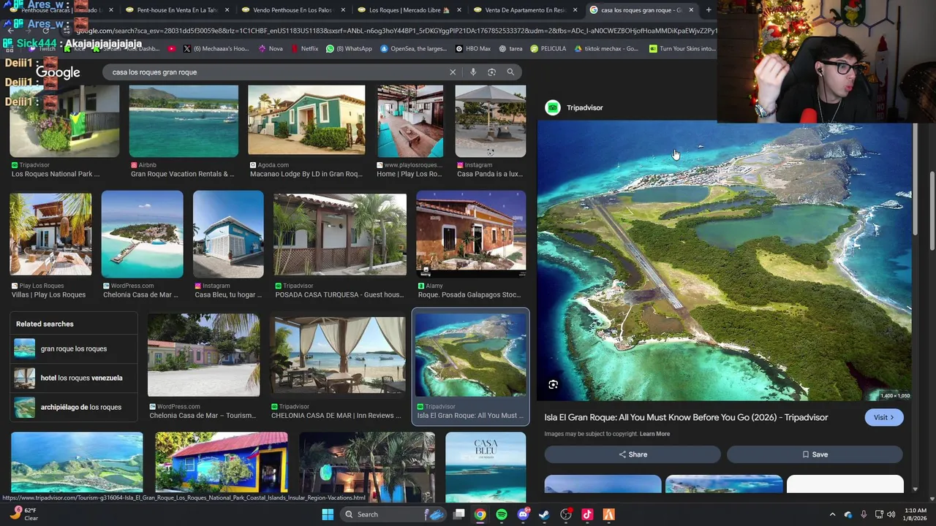Viewport: 936px width, 526px height.
Task: Click the Windows taskbar Search box
Action: click(x=393, y=514)
